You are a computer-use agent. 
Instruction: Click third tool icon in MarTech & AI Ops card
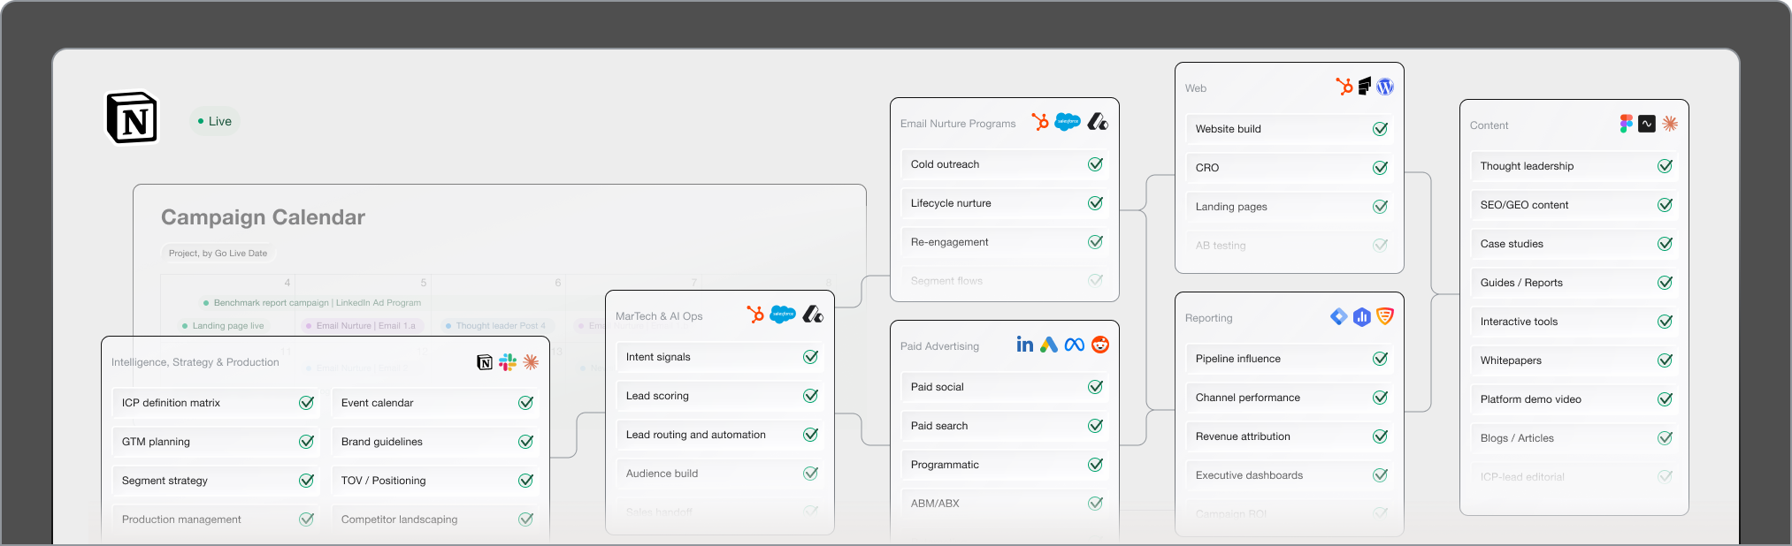coord(813,315)
